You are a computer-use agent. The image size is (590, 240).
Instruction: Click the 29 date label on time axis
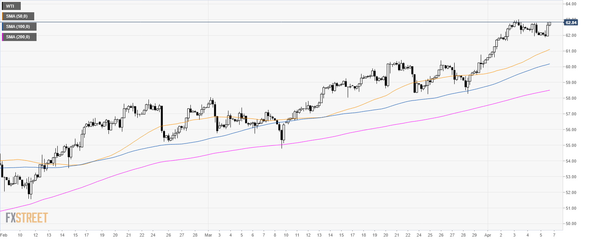pos(474,235)
